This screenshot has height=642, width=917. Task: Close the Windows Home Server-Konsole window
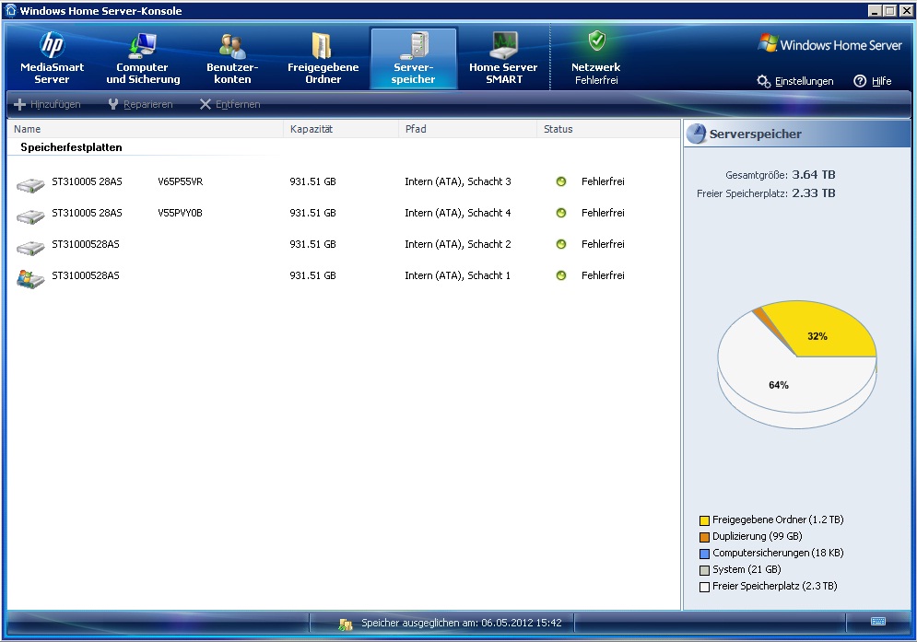click(x=905, y=10)
